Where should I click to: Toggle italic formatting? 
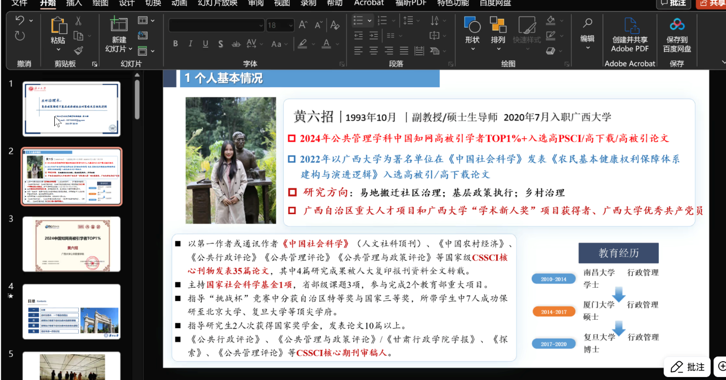[x=190, y=44]
